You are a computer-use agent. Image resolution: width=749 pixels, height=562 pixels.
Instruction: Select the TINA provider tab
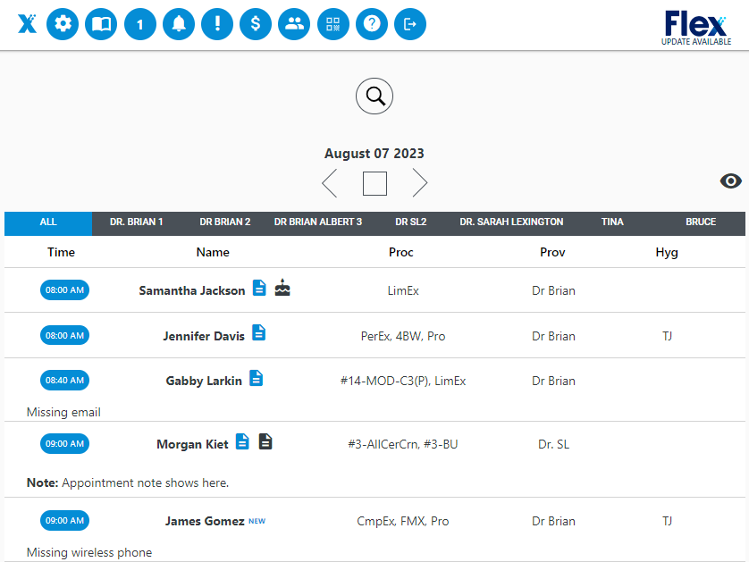coord(612,222)
